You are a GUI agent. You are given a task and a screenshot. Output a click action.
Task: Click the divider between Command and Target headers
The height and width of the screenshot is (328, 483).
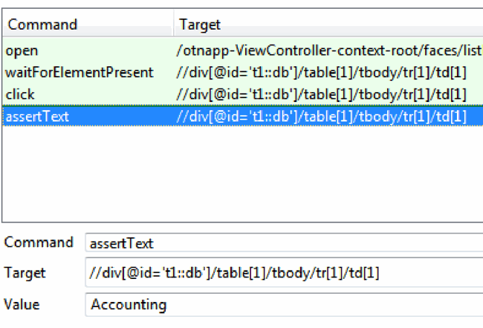click(x=173, y=25)
